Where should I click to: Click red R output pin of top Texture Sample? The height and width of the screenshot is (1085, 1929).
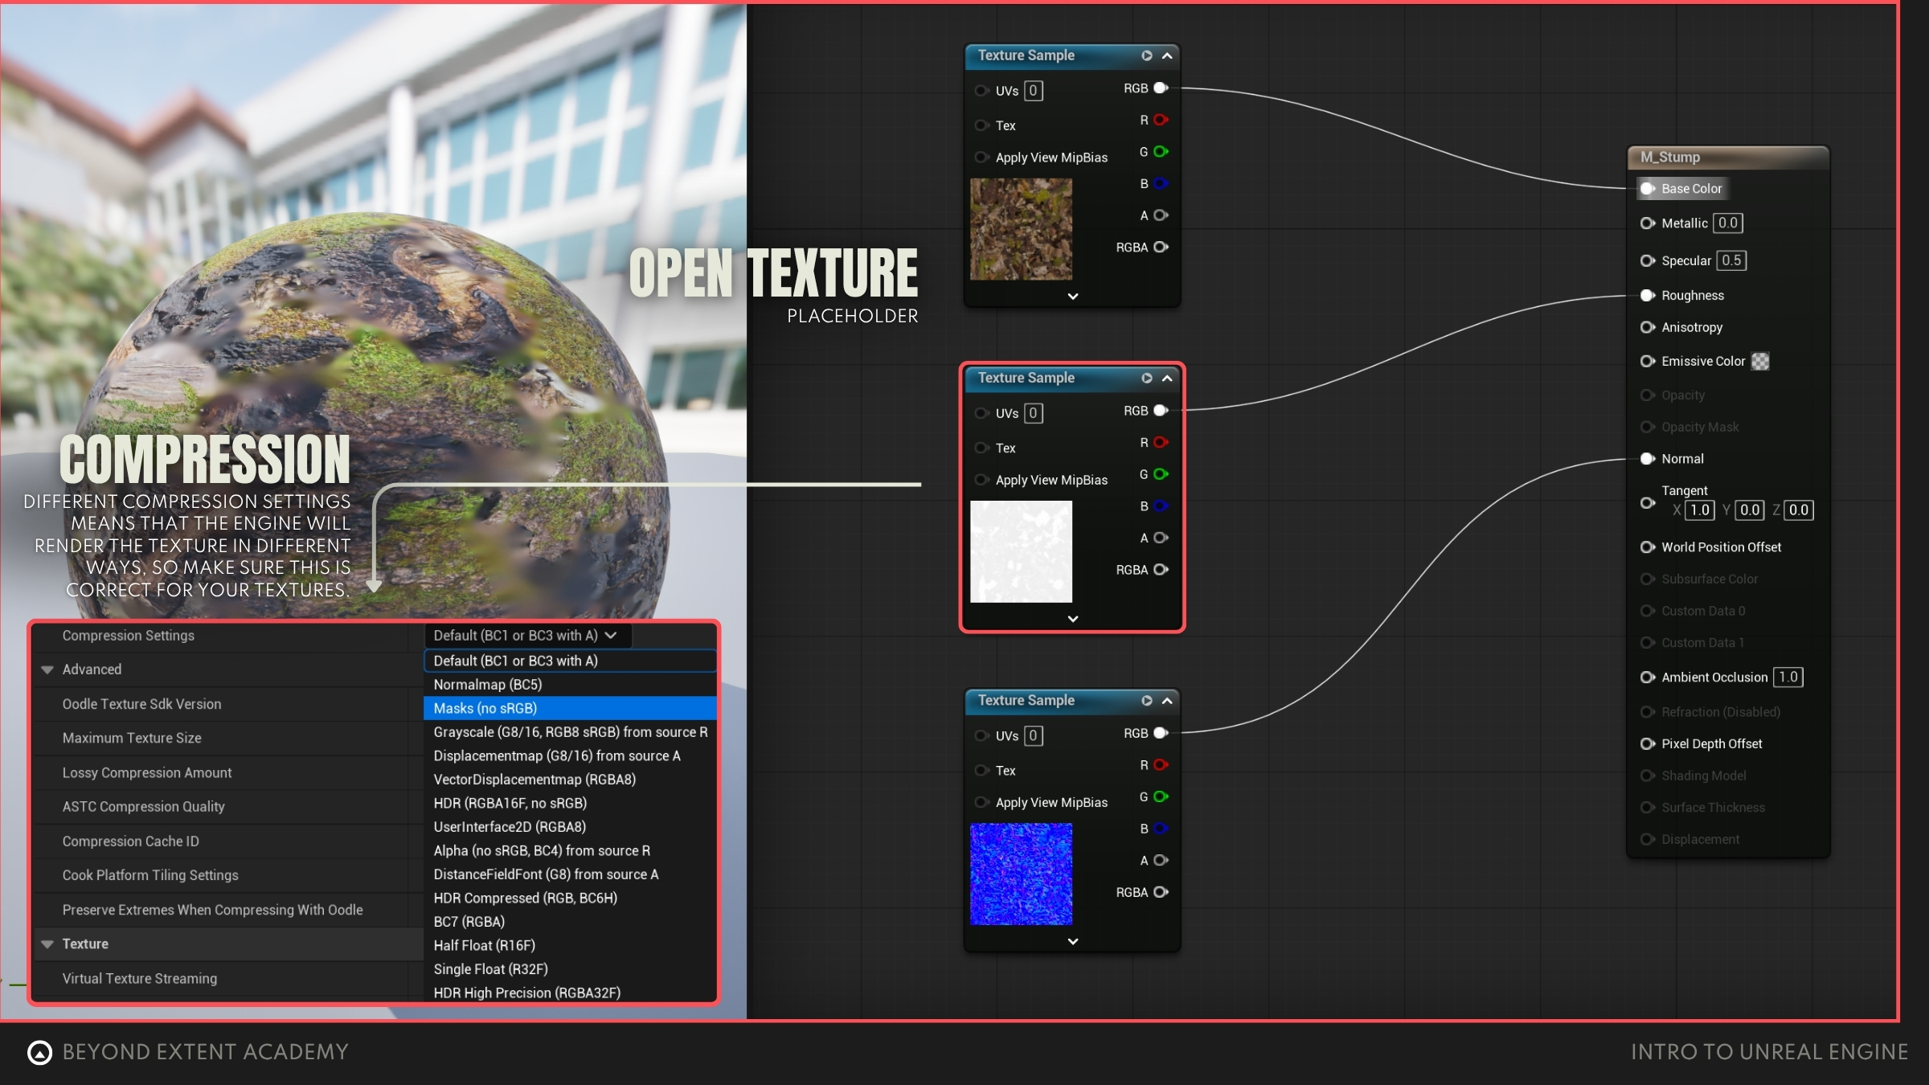[1160, 120]
